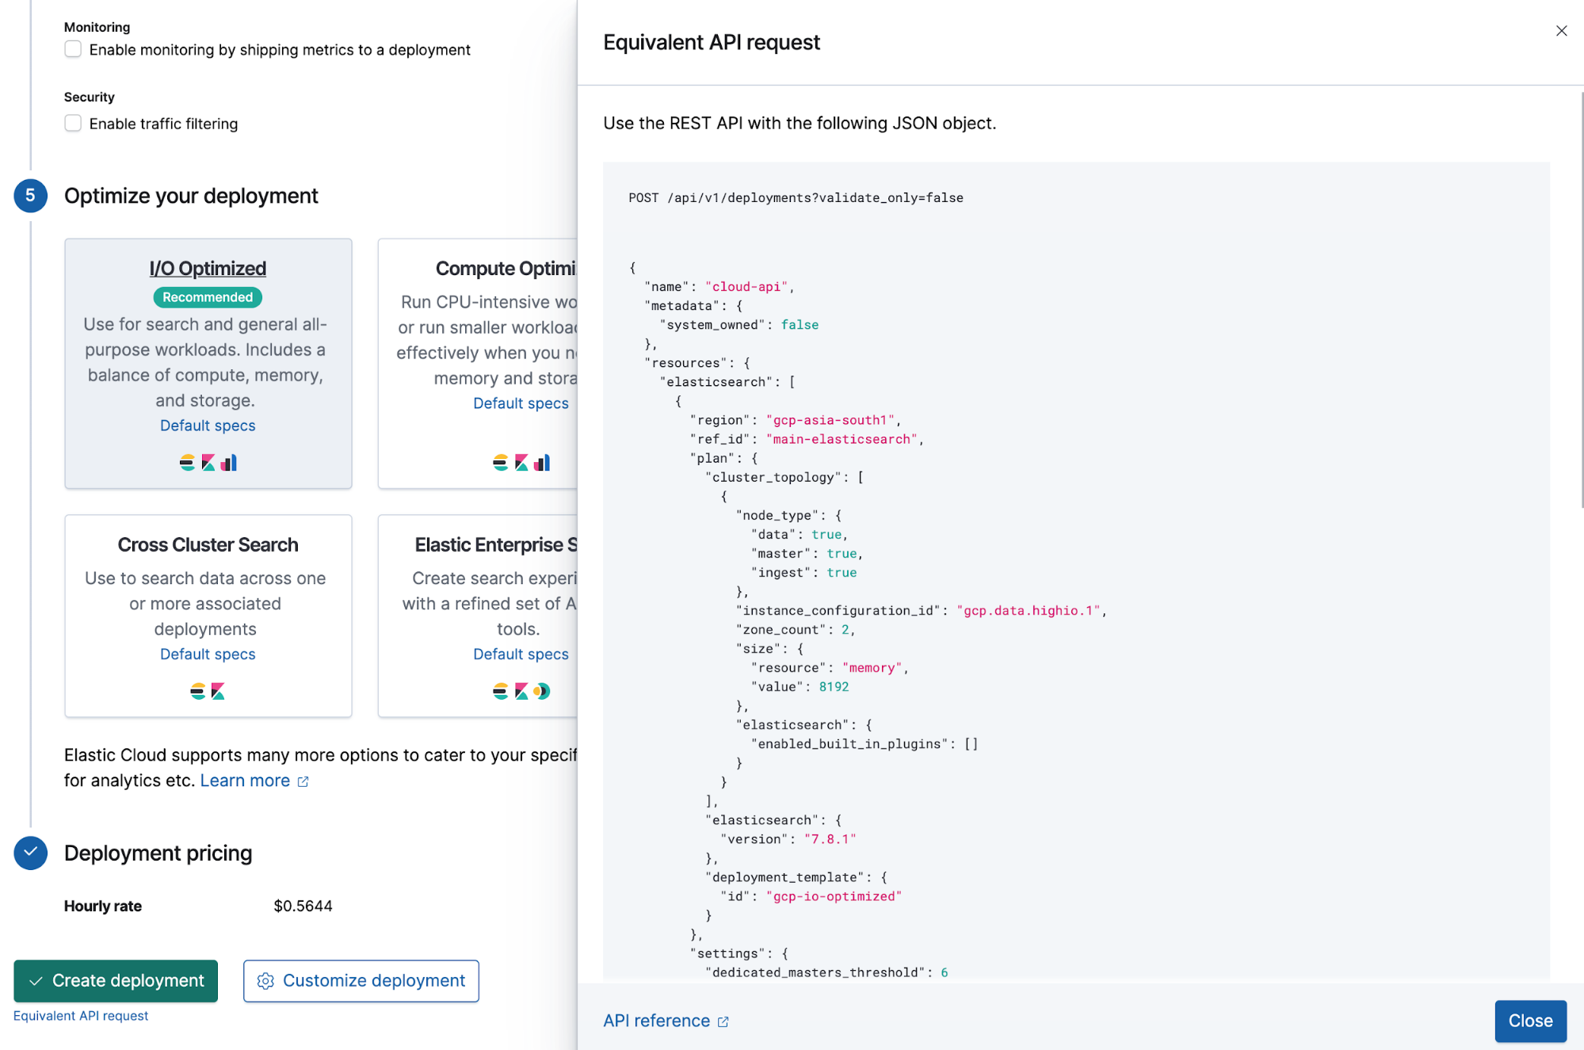Open Default specs for Elastic Enterprise Search
This screenshot has height=1050, width=1584.
point(521,654)
